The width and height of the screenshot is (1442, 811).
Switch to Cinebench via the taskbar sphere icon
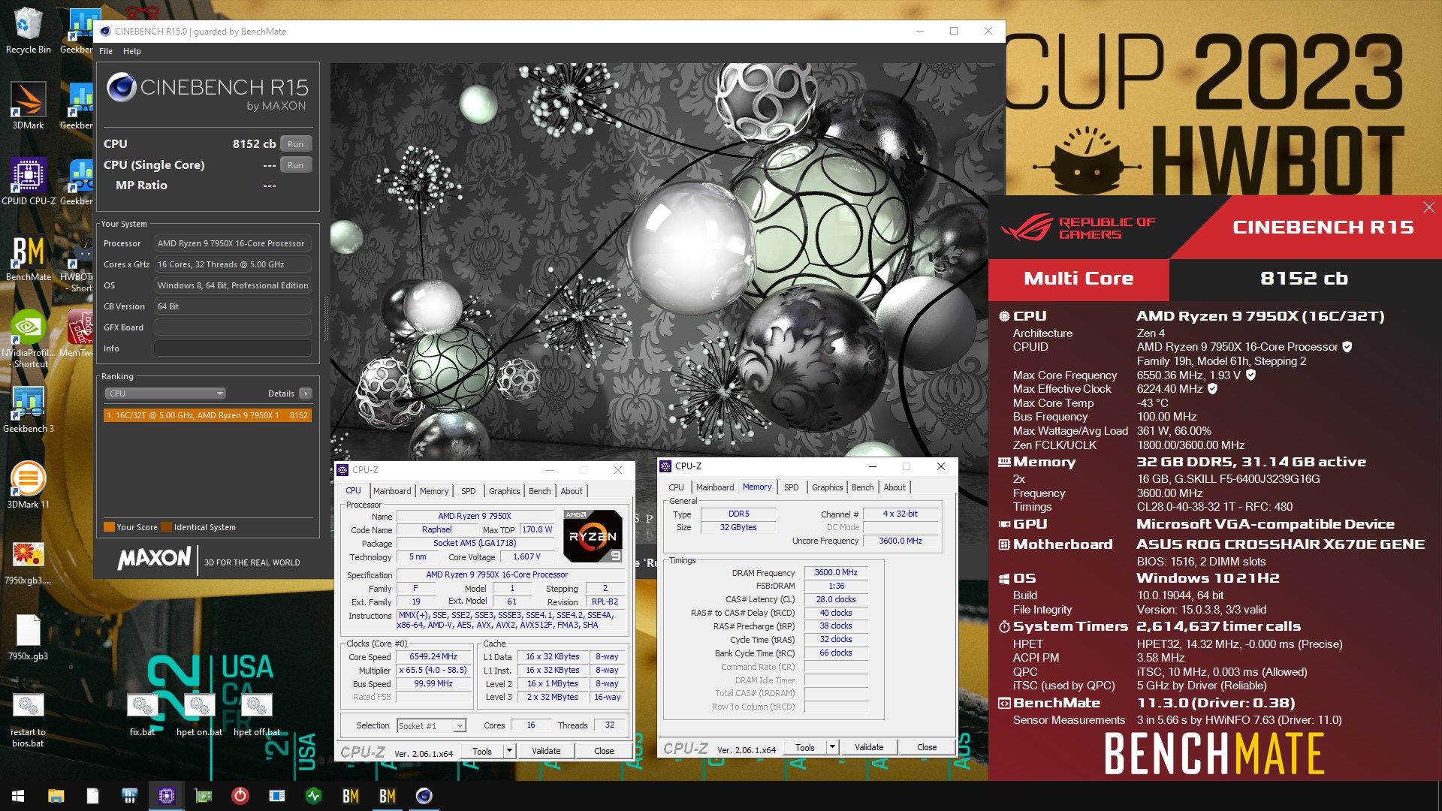pos(424,796)
